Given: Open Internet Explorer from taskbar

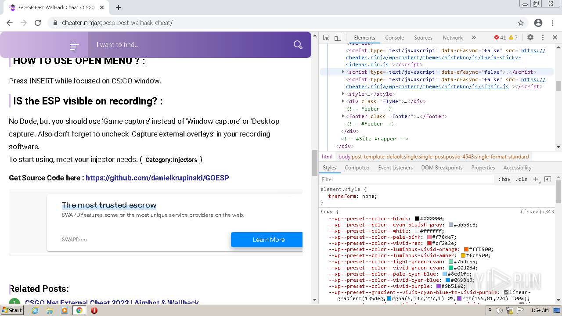Looking at the screenshot, I should pos(35,310).
